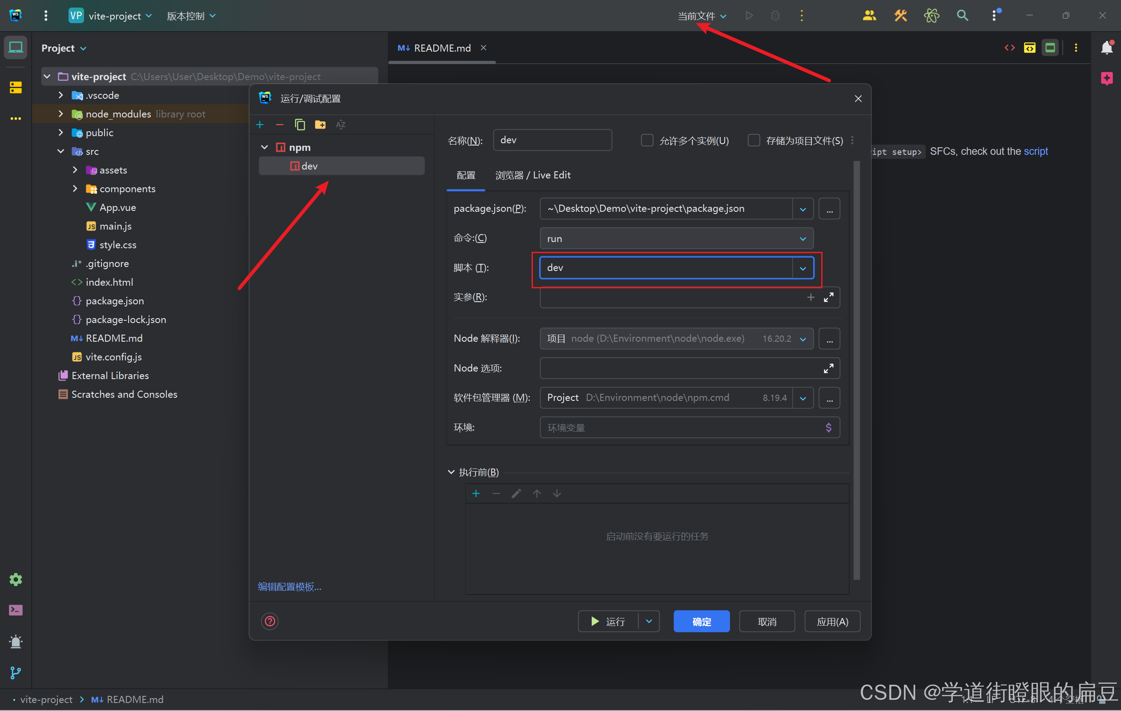1121x711 pixels.
Task: Click the help question mark icon
Action: (x=270, y=621)
